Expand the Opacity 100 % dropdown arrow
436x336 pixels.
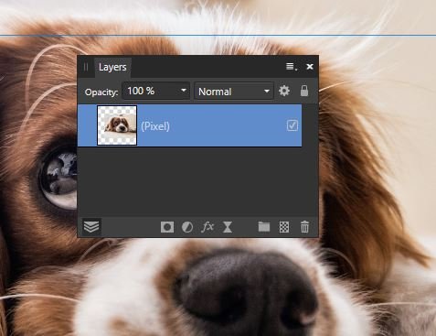point(184,91)
